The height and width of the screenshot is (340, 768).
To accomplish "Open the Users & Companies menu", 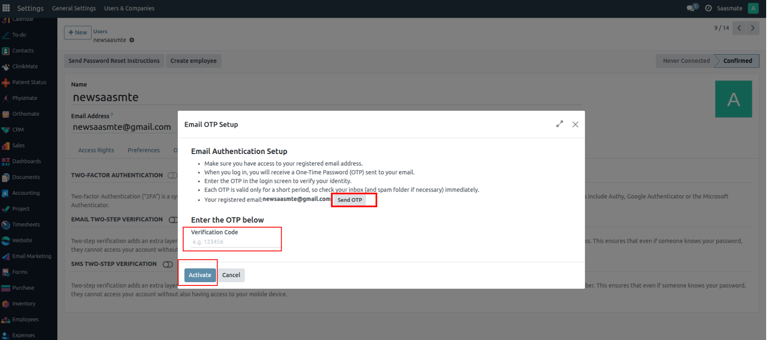I will 129,8.
